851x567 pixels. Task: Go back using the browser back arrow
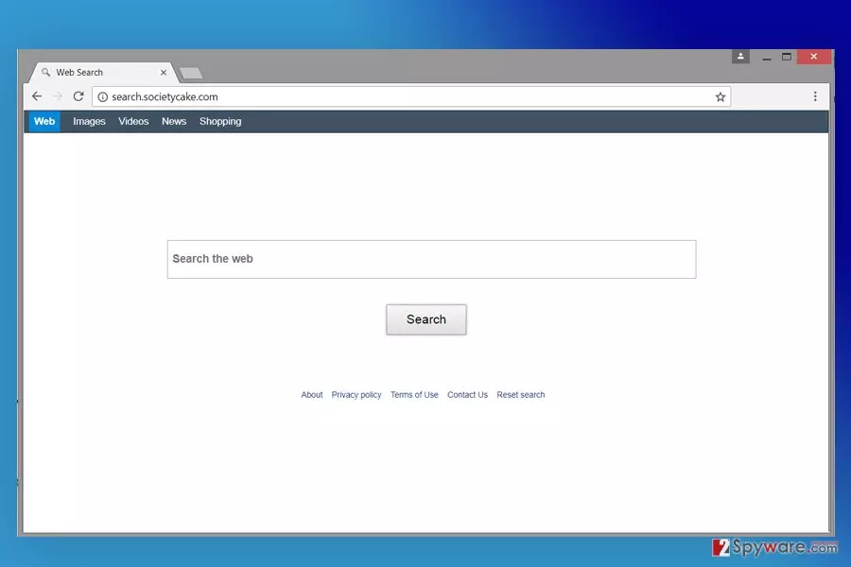click(37, 96)
